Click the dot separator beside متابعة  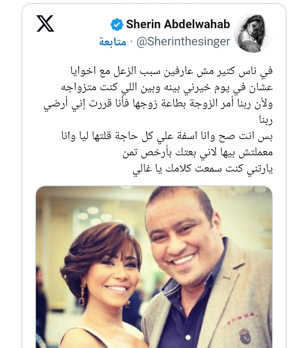[x=131, y=42]
